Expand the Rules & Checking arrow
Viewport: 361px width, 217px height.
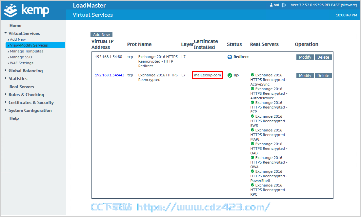coord(6,94)
